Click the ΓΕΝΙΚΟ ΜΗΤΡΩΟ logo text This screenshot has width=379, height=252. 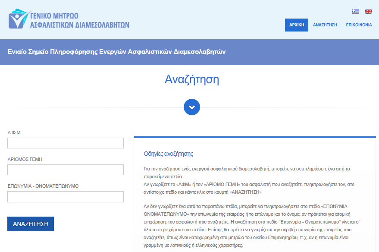click(80, 19)
